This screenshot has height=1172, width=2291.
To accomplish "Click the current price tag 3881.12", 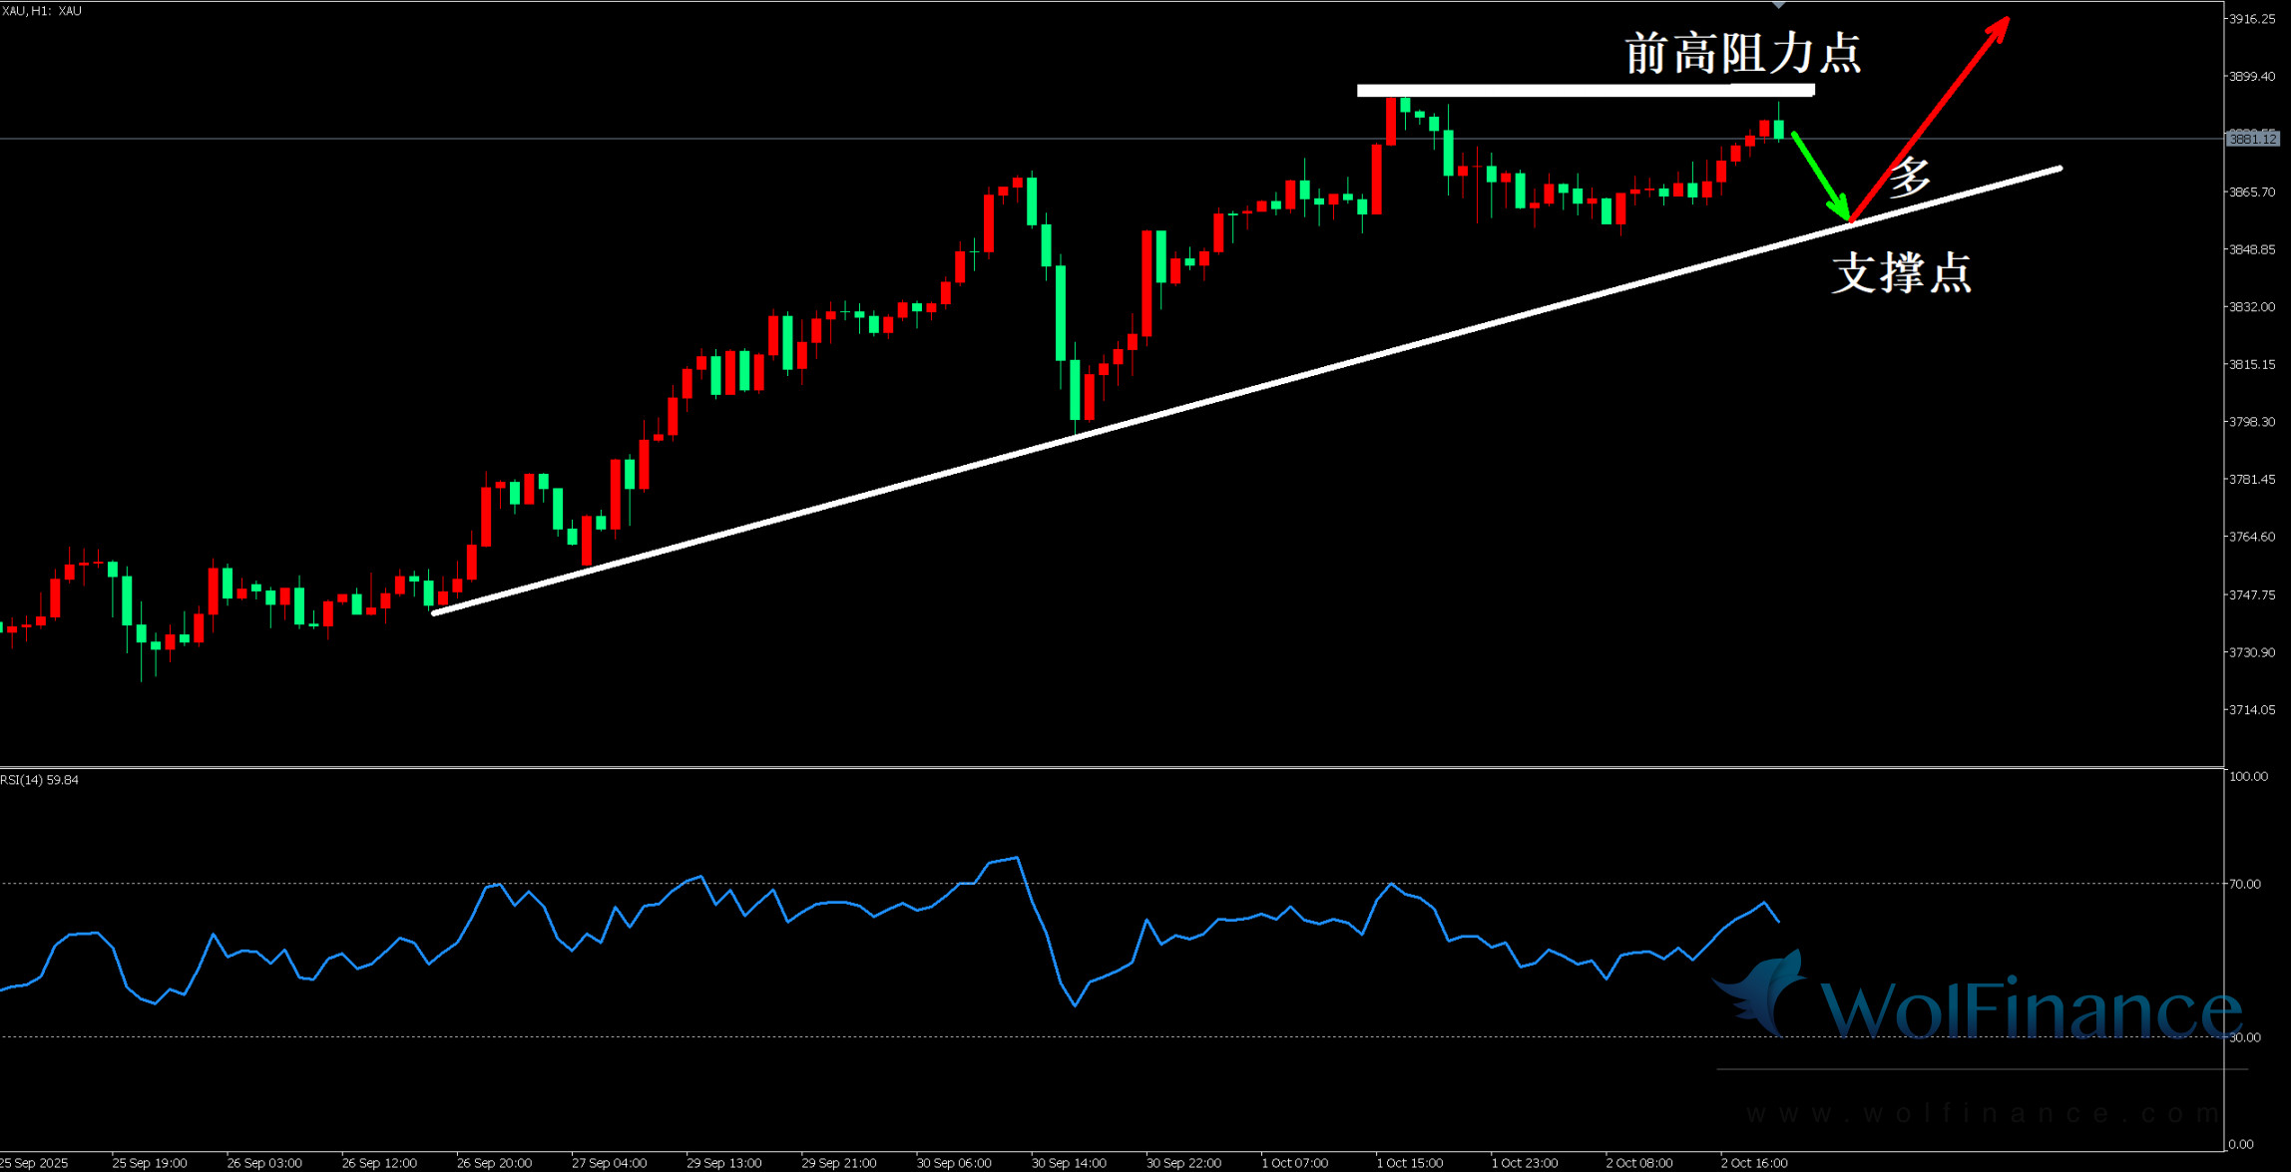I will (2253, 139).
